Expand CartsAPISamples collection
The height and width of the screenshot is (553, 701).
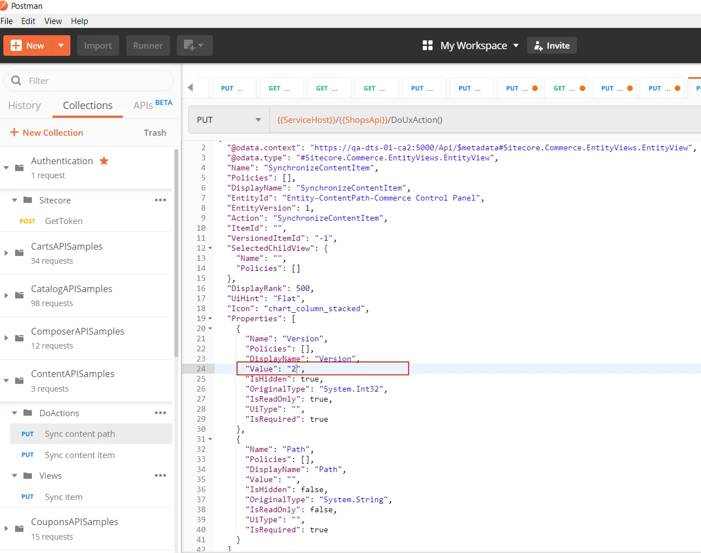coord(6,252)
